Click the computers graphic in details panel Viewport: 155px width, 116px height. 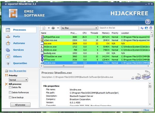[x=141, y=75]
